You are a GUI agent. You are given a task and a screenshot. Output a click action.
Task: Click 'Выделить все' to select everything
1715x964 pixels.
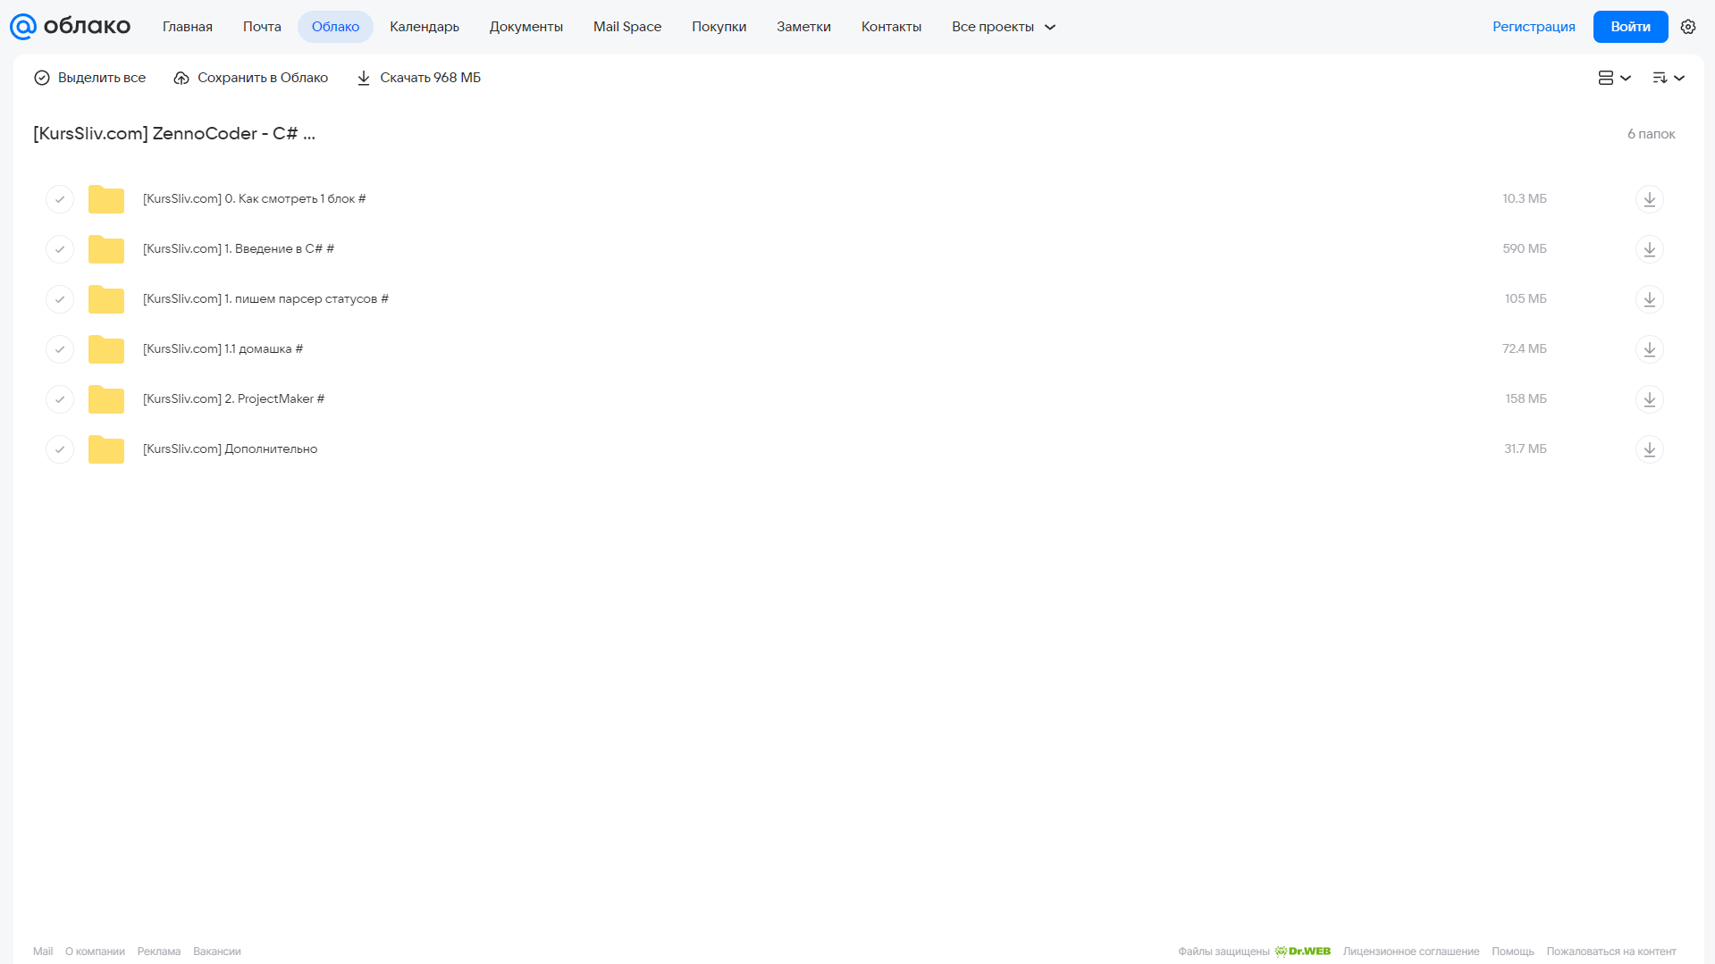(x=89, y=78)
